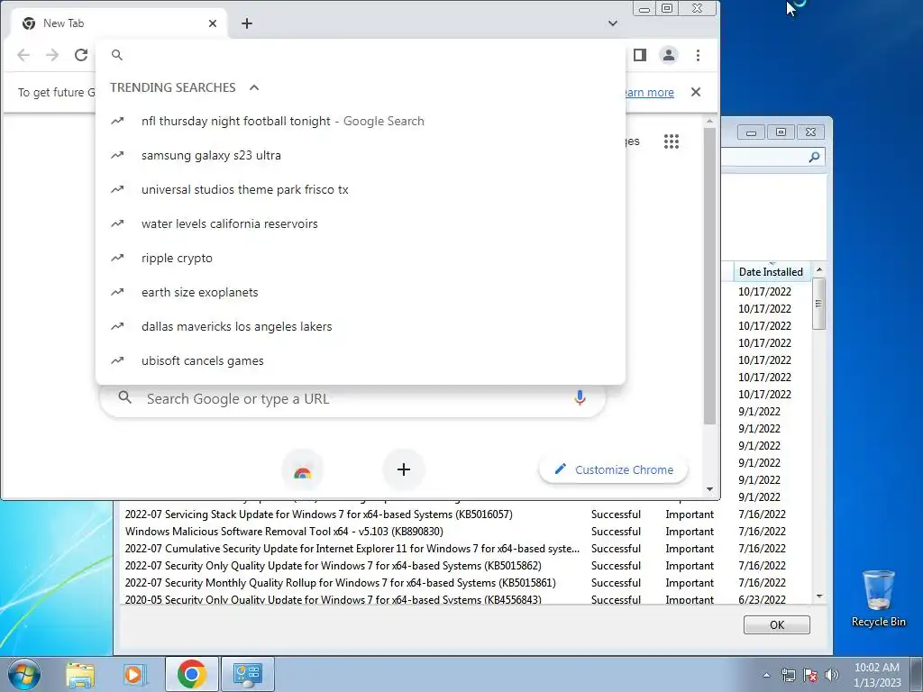The width and height of the screenshot is (923, 692).
Task: Go forward in Chrome navigation
Action: [52, 55]
